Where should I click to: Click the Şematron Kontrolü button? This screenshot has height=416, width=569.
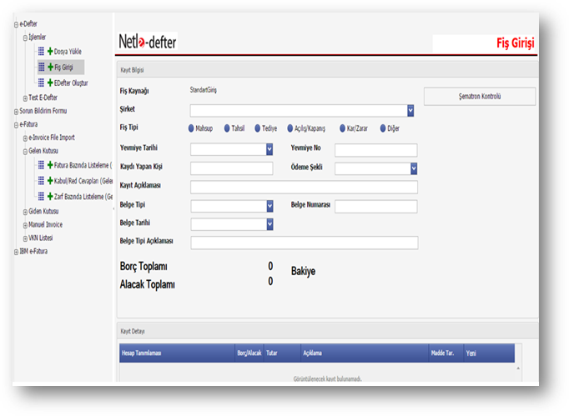[x=480, y=97]
